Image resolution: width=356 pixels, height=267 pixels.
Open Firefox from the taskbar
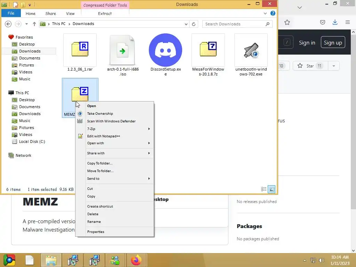tap(136, 260)
